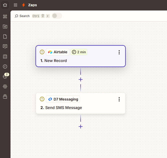Open the document notes sidebar icon
Image resolution: width=167 pixels, height=158 pixels.
point(5,36)
